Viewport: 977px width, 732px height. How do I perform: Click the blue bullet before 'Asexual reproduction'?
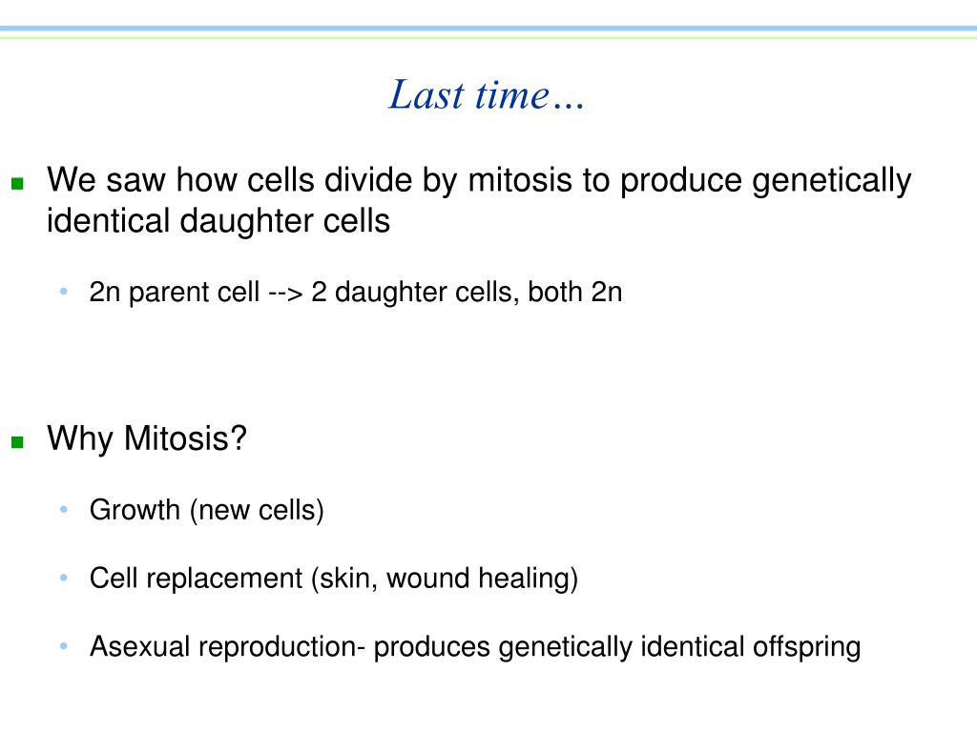coord(63,645)
